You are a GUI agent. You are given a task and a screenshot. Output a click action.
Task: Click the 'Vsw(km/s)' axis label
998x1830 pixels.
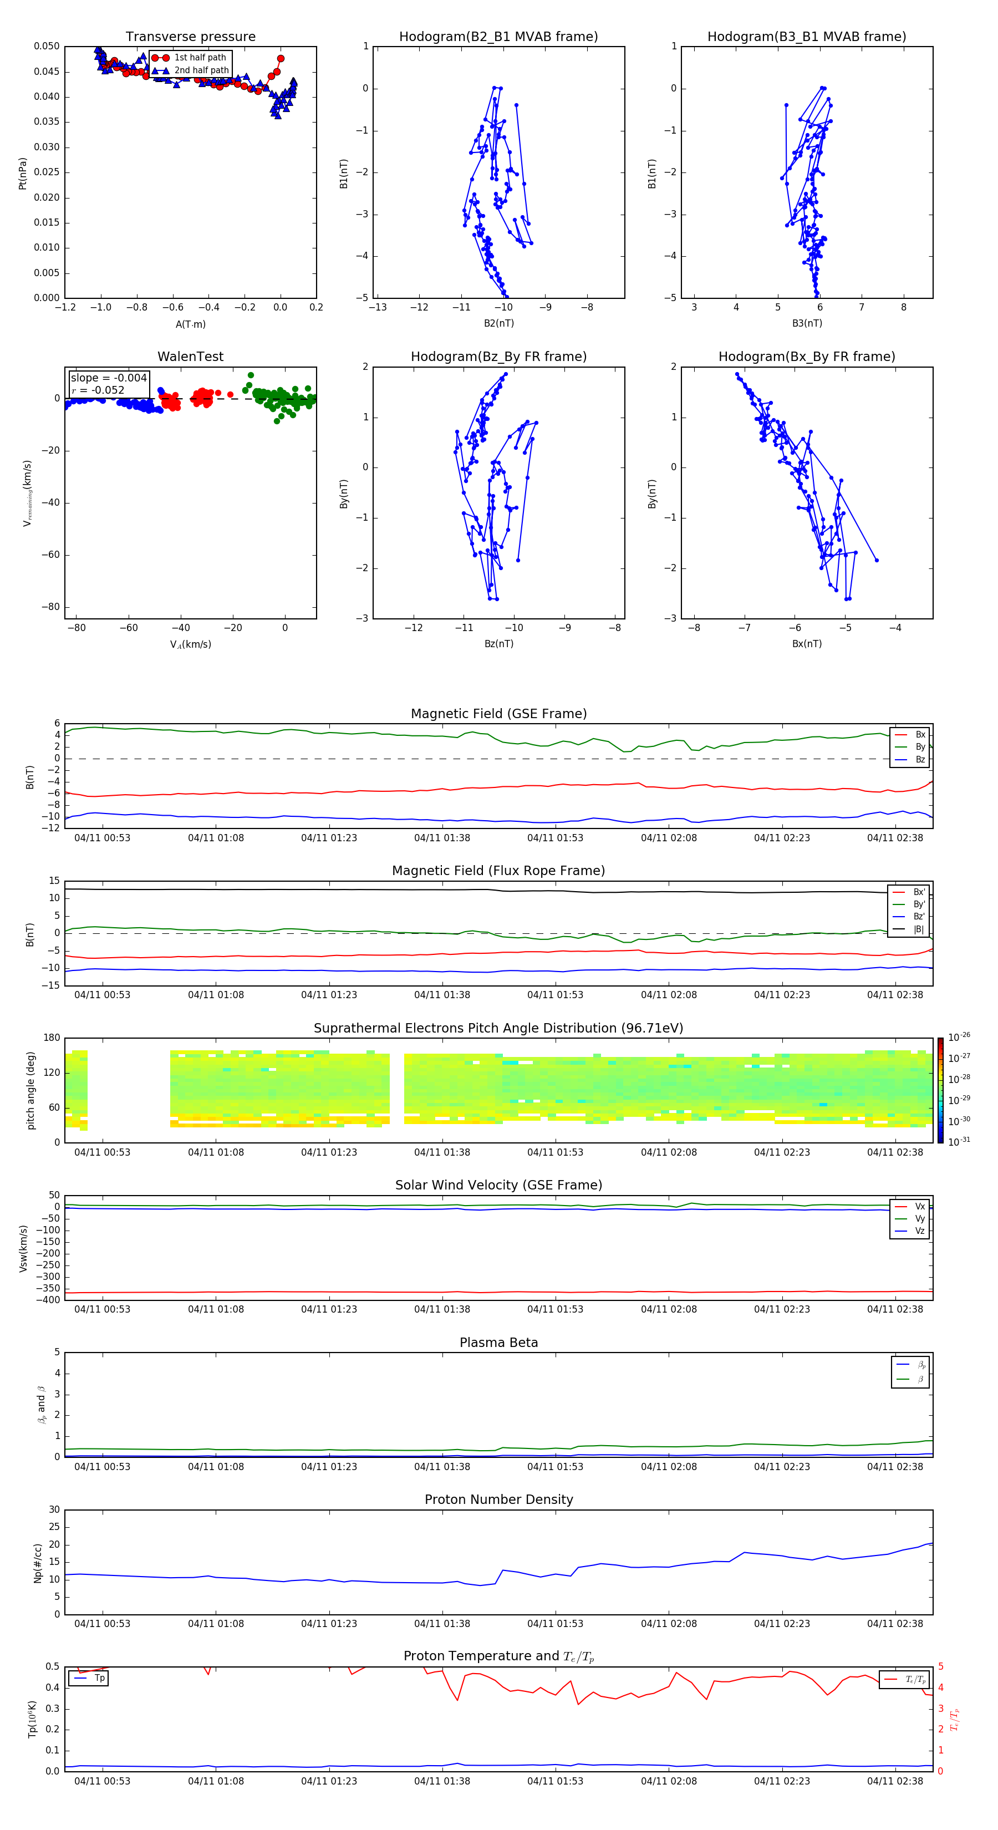[x=23, y=1248]
